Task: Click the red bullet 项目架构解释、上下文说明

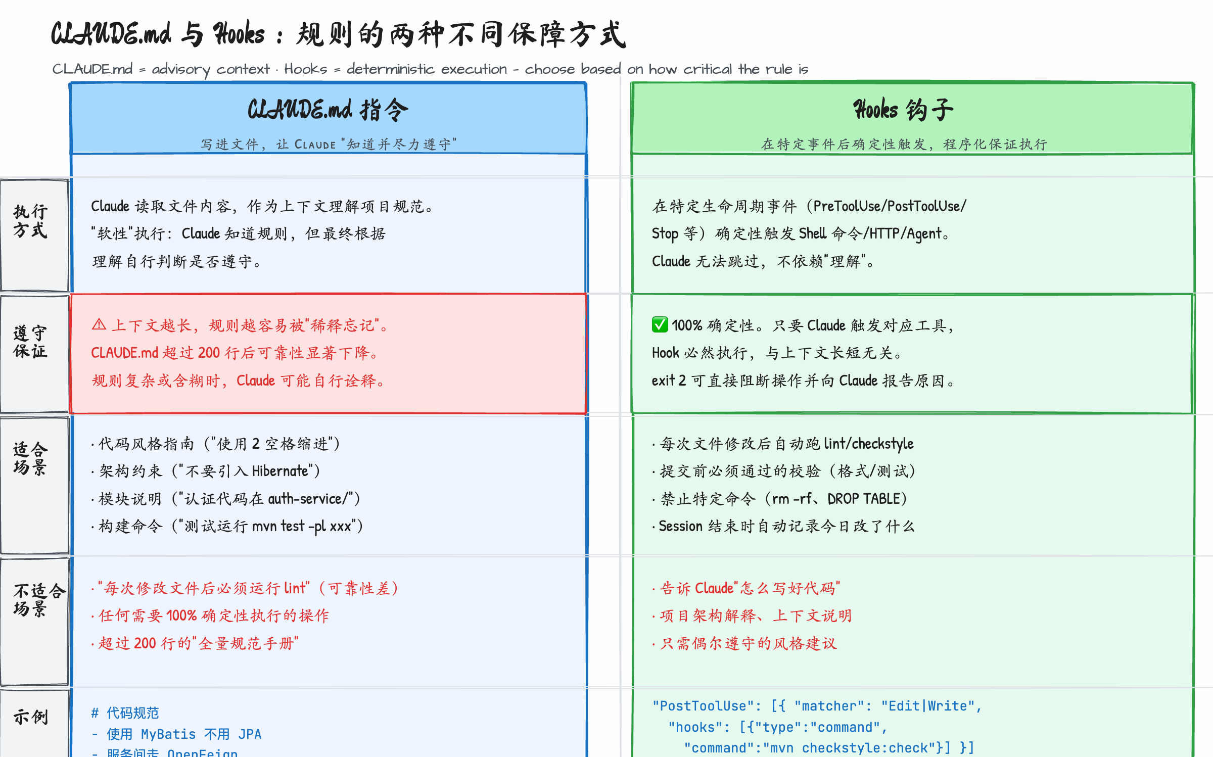Action: [x=752, y=616]
